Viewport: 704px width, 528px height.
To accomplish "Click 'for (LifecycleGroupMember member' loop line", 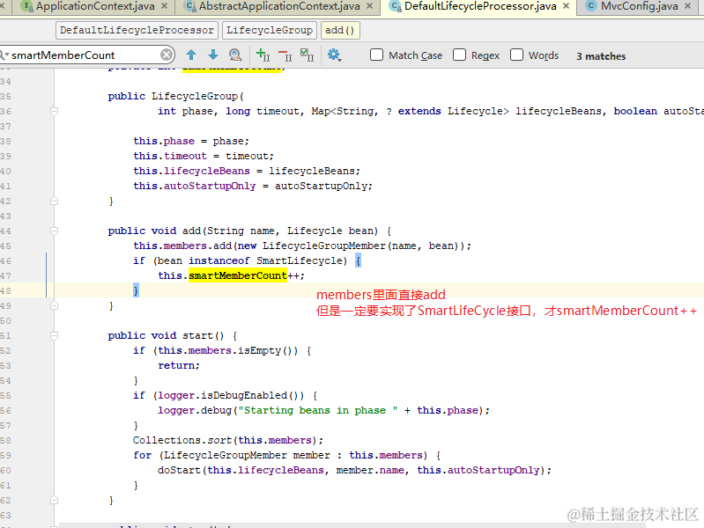I will 287,455.
